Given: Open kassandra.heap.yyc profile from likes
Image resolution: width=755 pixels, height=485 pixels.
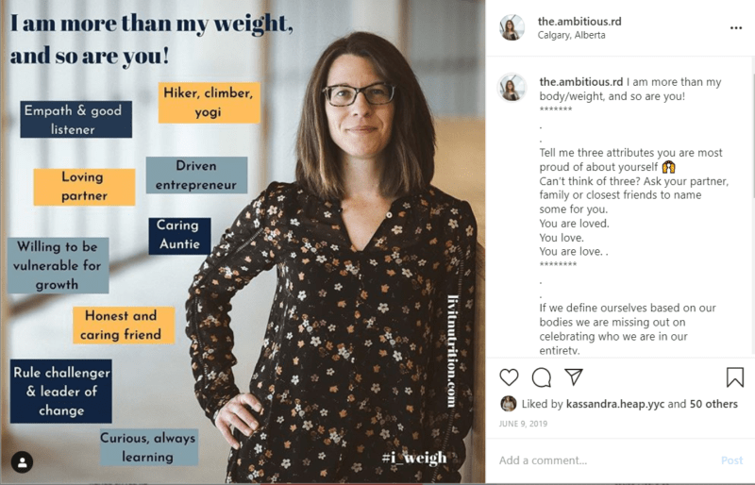Looking at the screenshot, I should tap(615, 404).
